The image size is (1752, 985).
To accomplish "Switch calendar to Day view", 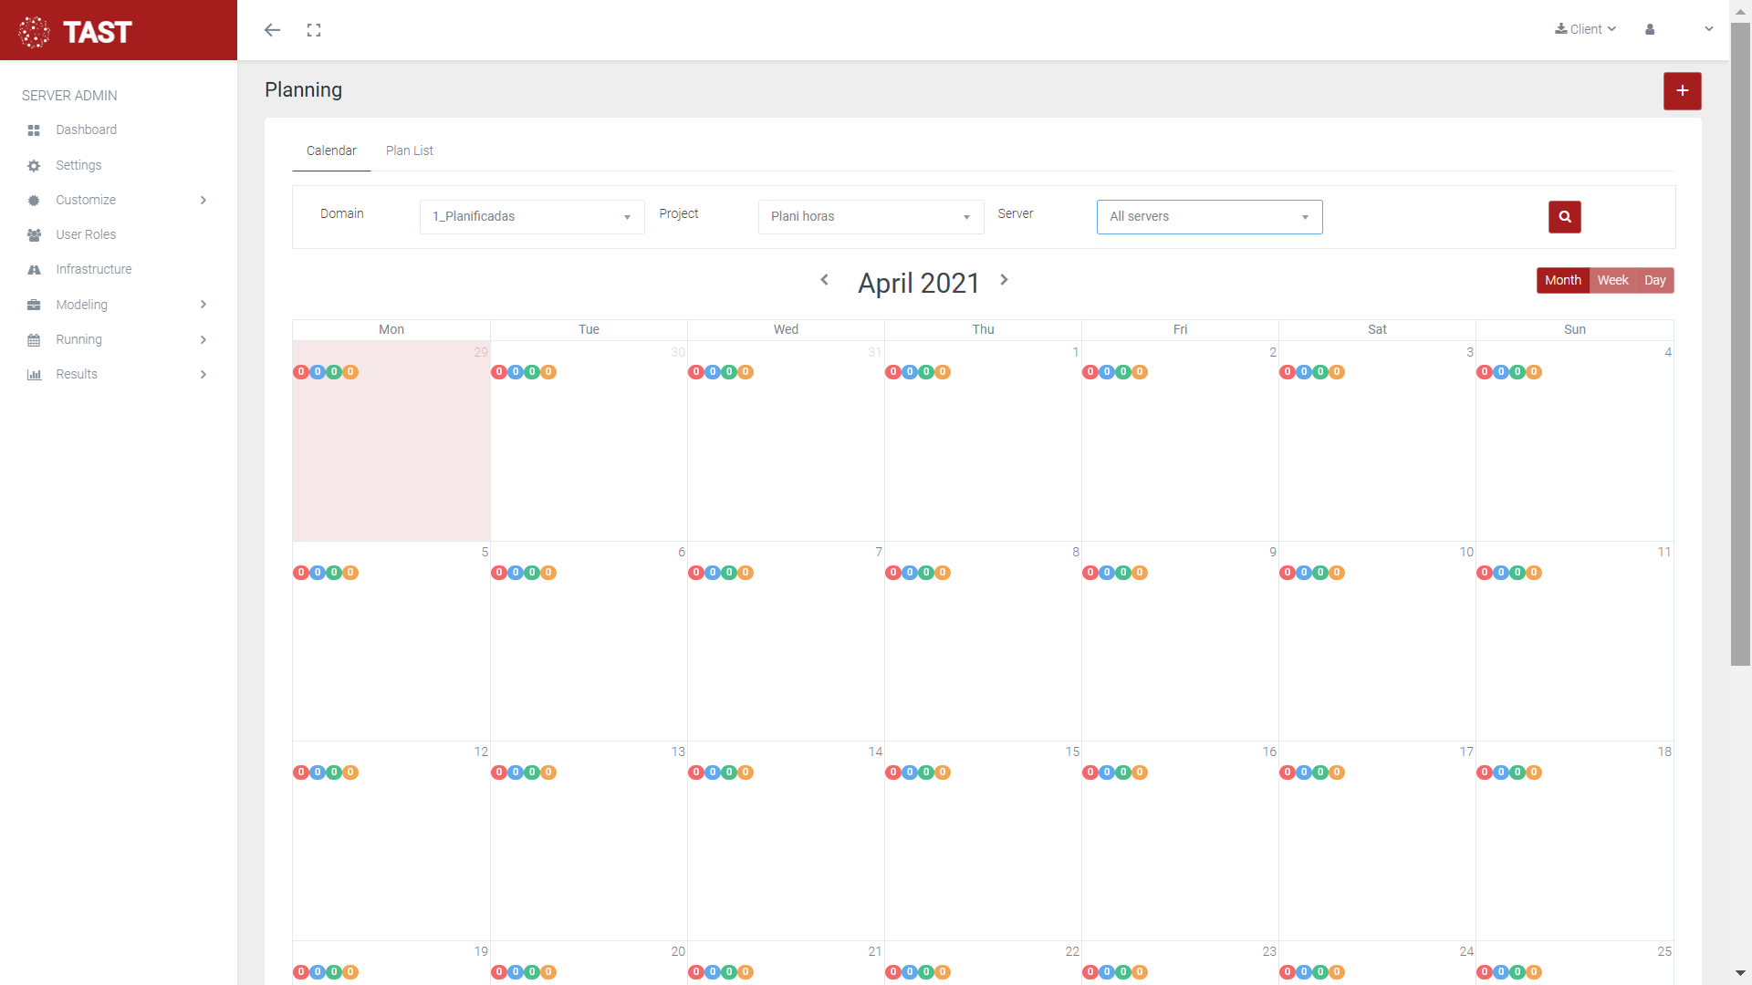I will (x=1654, y=280).
